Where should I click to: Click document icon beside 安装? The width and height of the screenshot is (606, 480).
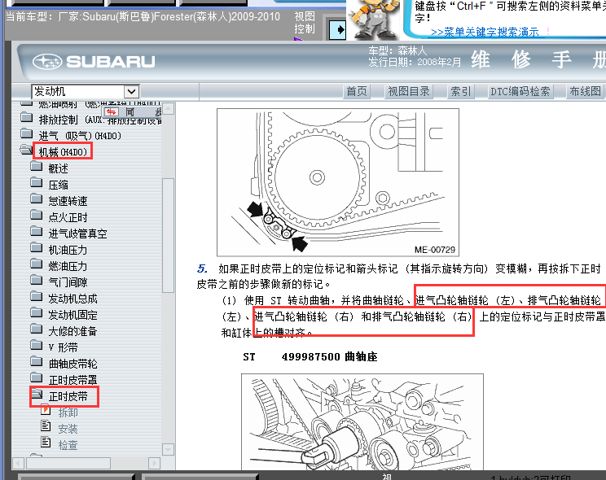46,425
